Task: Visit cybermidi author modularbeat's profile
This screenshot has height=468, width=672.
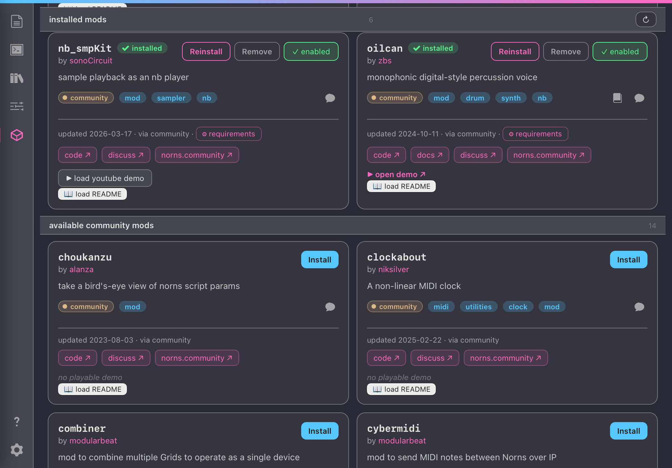Action: [402, 441]
